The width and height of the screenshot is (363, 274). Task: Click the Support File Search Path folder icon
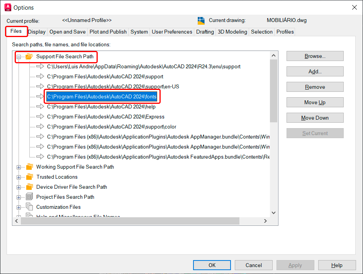(29, 57)
